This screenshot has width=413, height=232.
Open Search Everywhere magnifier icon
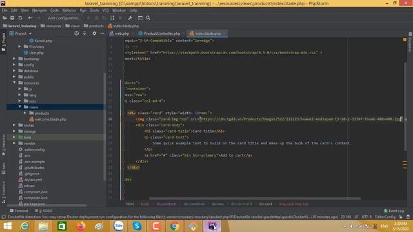[148, 18]
